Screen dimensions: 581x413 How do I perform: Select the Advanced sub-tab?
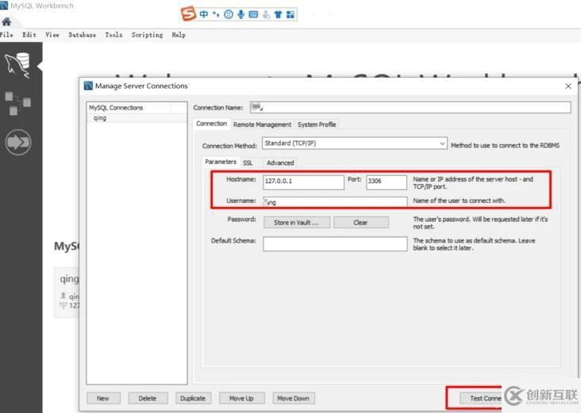pos(280,163)
